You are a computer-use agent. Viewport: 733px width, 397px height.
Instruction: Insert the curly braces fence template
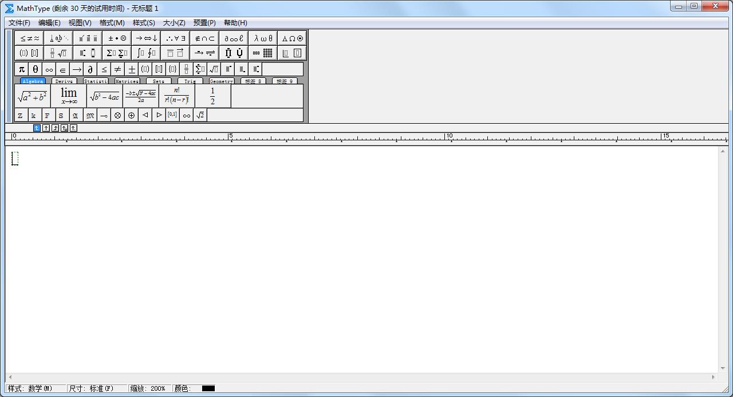tap(173, 69)
